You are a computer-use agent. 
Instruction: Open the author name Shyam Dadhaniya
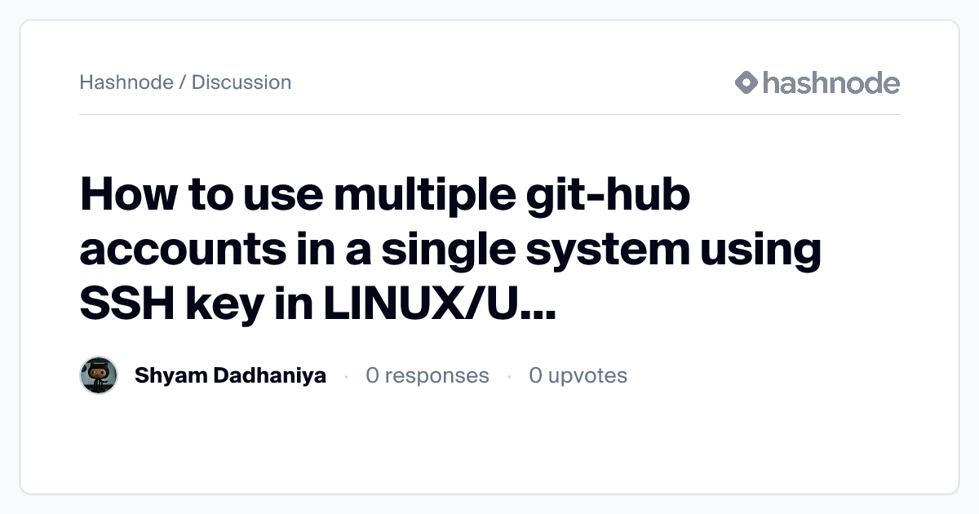coord(230,375)
